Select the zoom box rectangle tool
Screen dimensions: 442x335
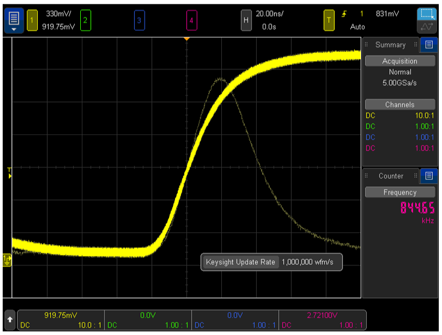[x=427, y=14]
